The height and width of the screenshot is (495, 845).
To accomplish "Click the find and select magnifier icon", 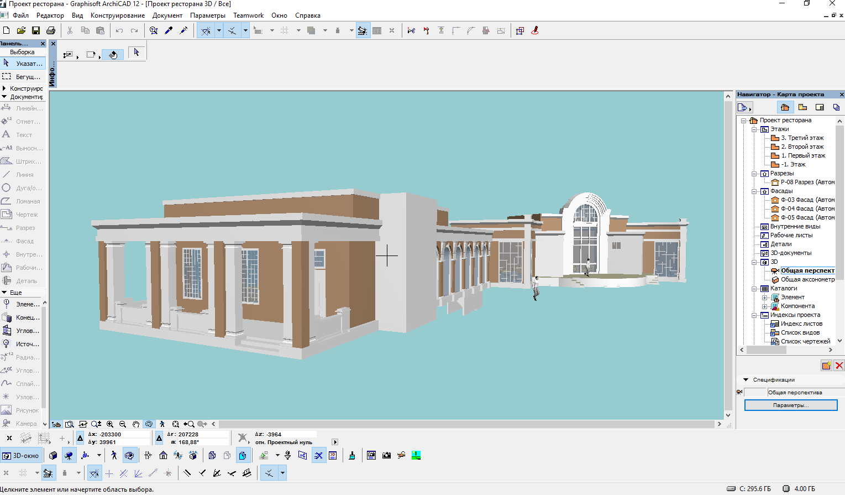I will [154, 30].
